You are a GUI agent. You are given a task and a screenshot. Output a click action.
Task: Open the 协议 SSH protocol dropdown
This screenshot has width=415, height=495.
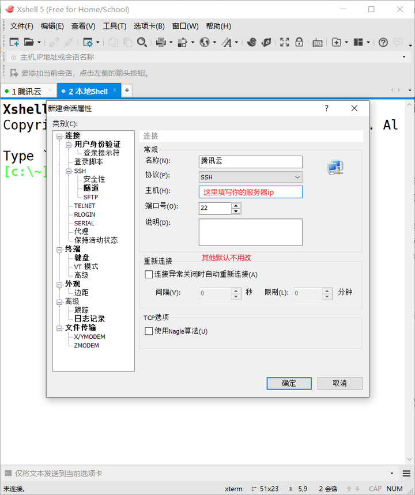coord(251,177)
